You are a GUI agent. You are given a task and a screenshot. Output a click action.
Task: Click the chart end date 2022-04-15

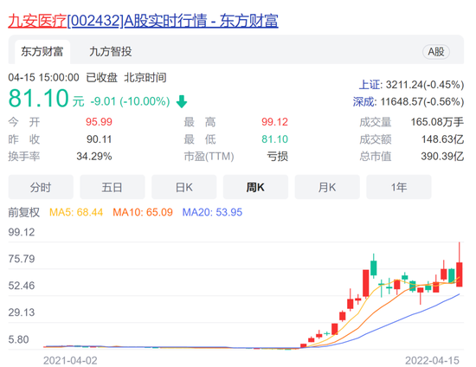[432, 361]
